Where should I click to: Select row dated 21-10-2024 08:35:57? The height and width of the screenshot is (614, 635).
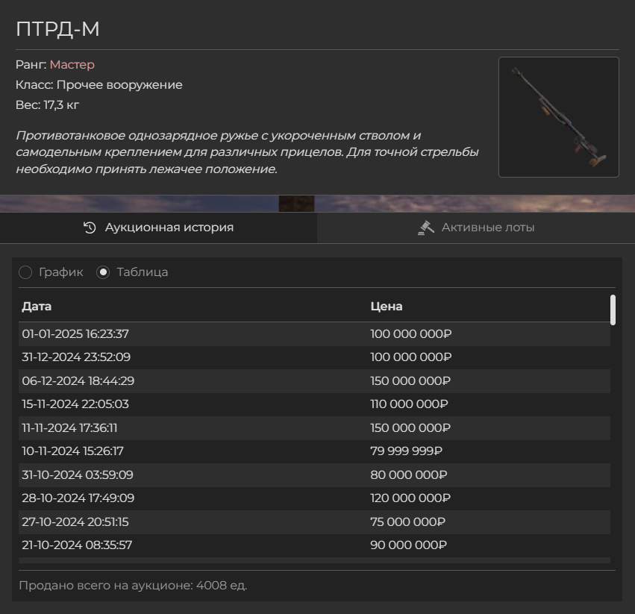314,545
